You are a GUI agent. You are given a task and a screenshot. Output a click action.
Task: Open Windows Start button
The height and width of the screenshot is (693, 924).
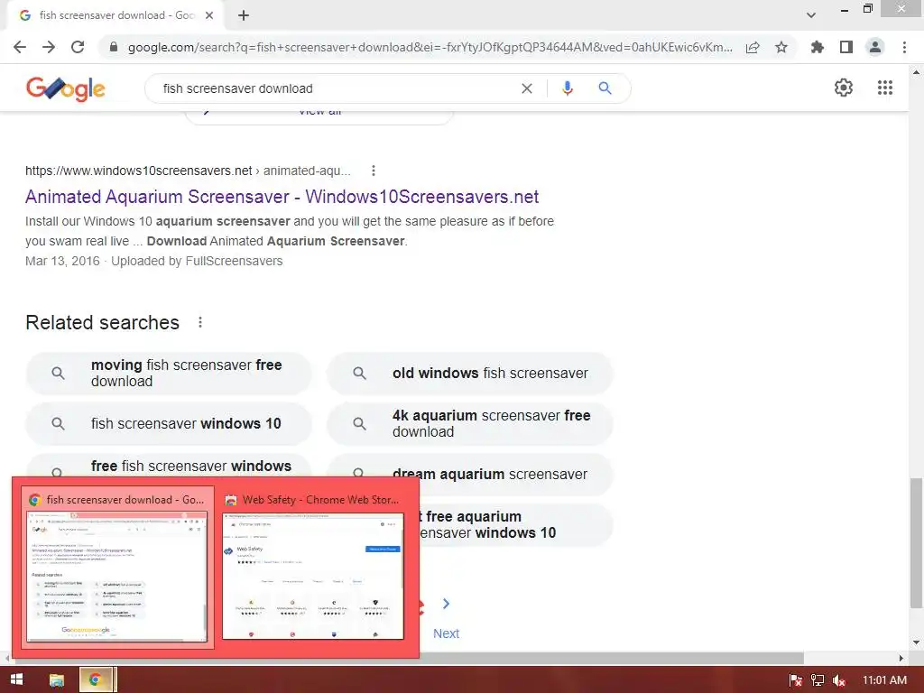(16, 679)
